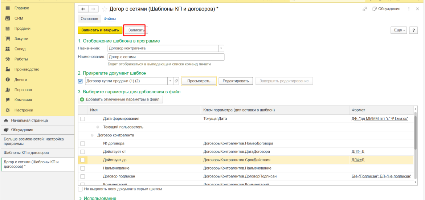
Task: Expand the Текущий пользователь tree node
Action: 98,127
